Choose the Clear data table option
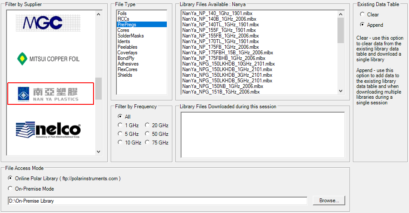 (x=369, y=15)
